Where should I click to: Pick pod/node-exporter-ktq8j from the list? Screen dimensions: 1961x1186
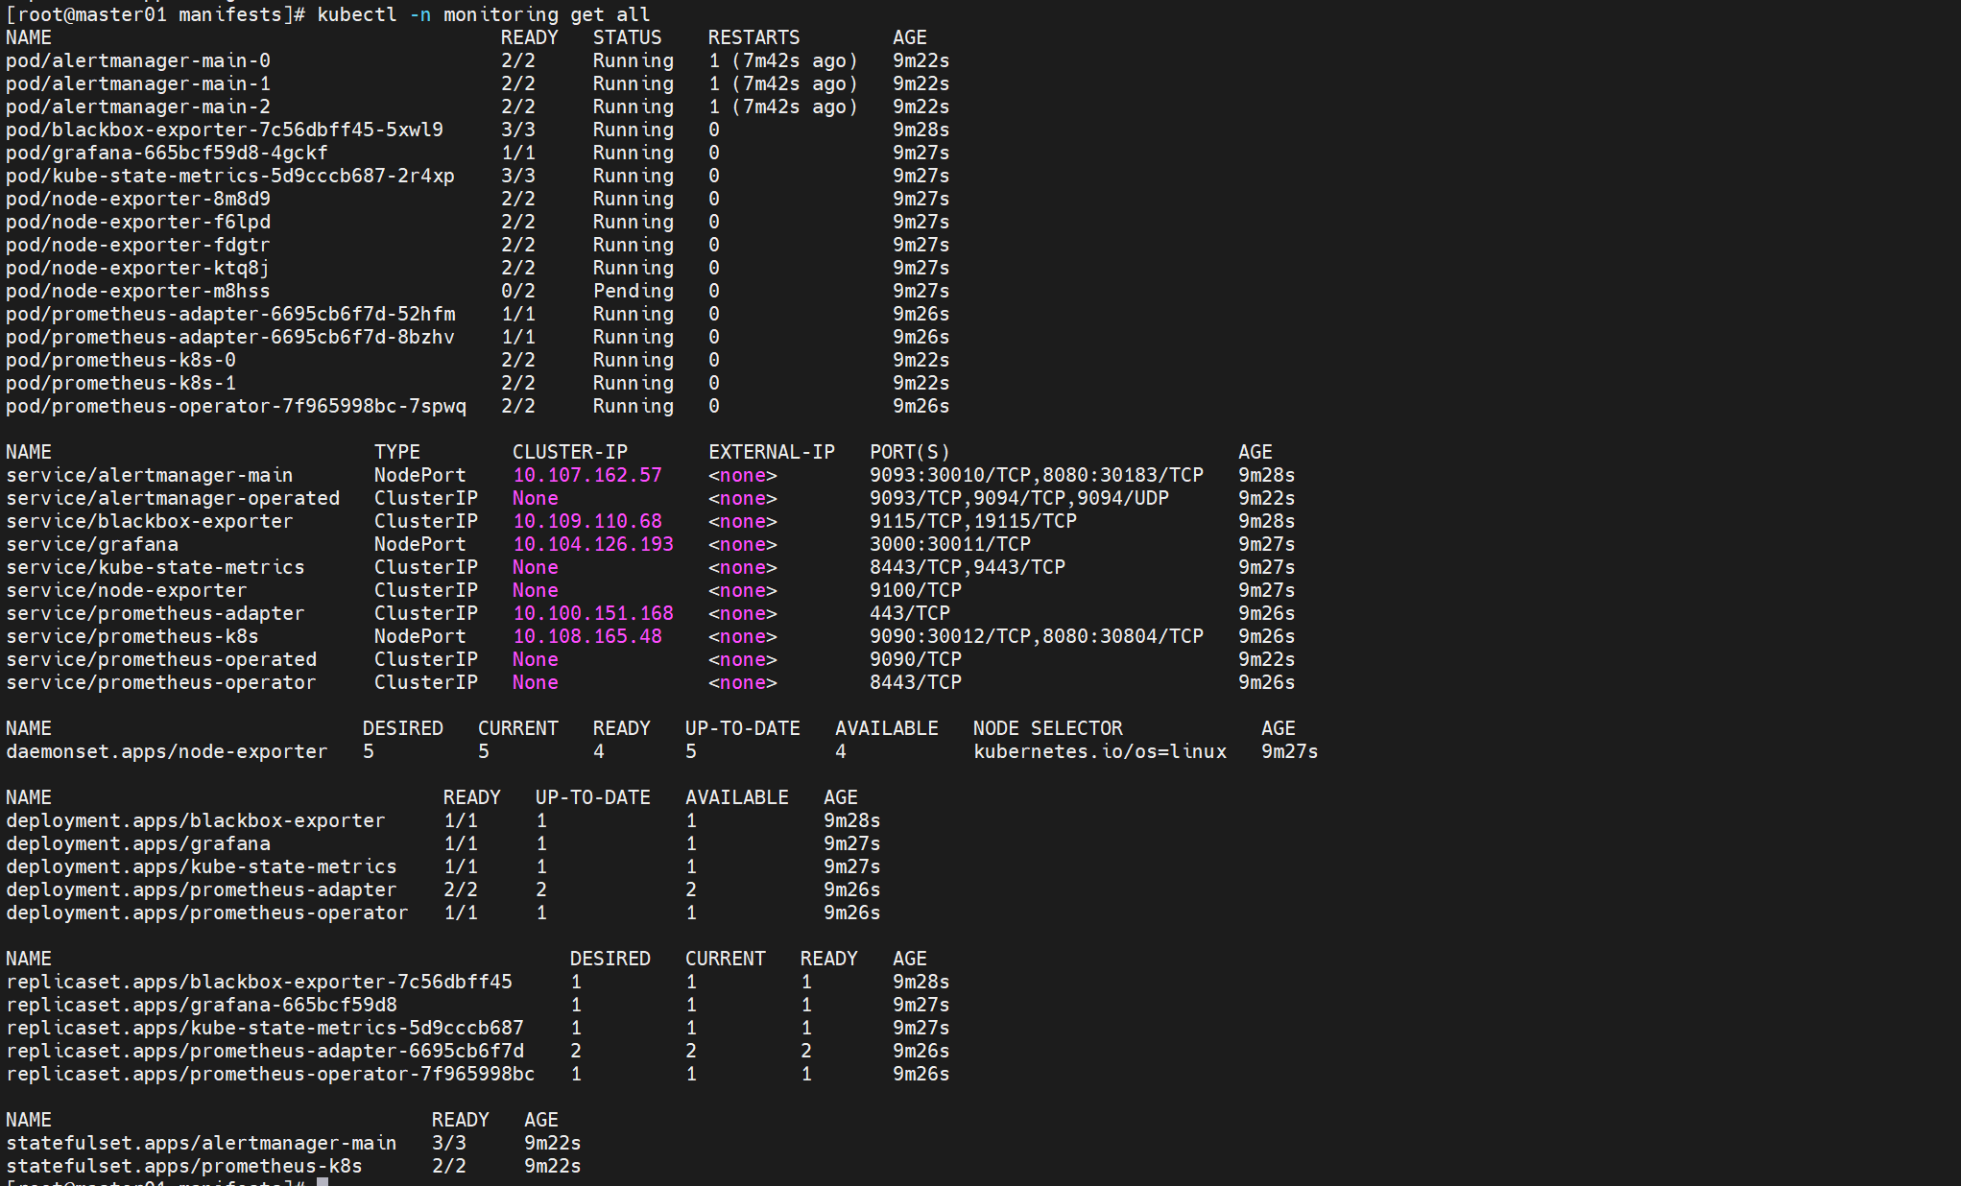tap(138, 268)
